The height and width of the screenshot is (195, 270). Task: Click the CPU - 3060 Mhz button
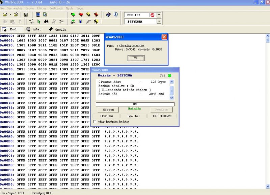pyautogui.click(x=162, y=116)
